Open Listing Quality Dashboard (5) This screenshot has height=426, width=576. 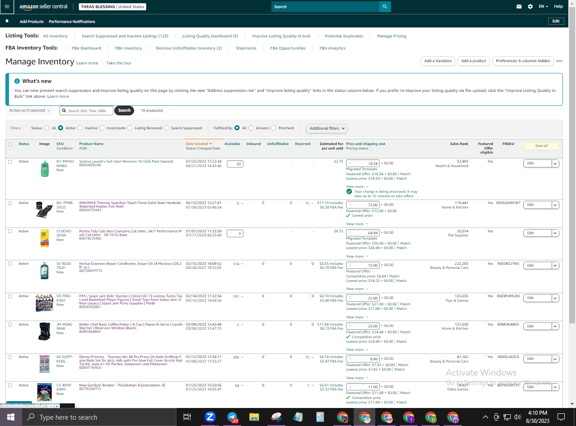click(x=210, y=36)
